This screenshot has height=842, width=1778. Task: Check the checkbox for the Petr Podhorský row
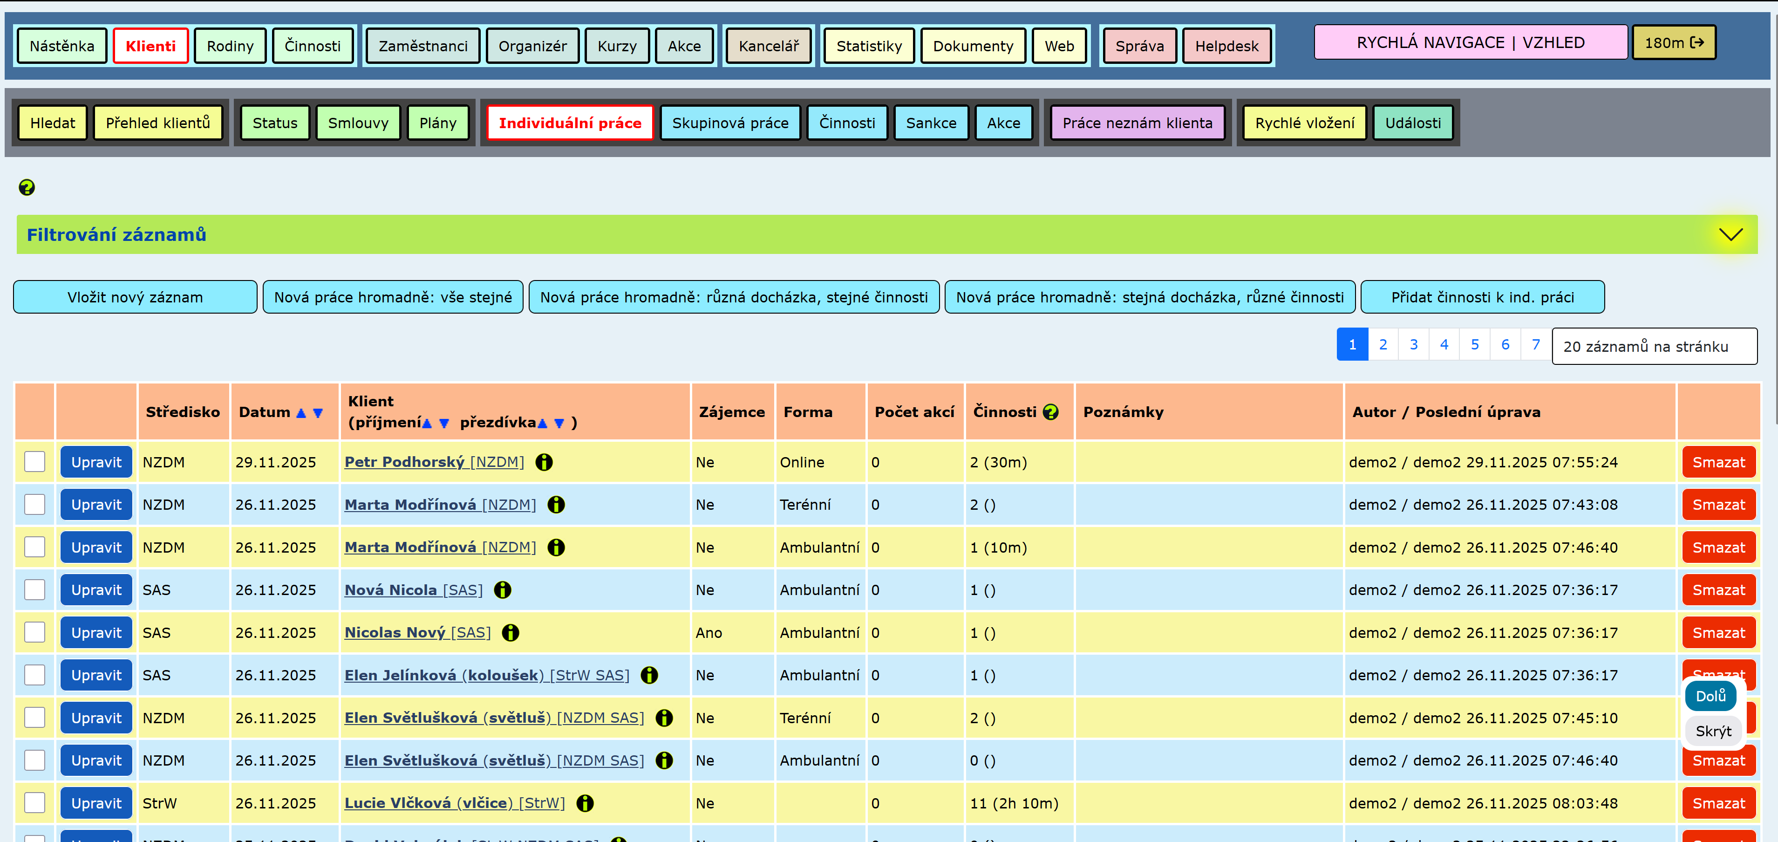(34, 462)
